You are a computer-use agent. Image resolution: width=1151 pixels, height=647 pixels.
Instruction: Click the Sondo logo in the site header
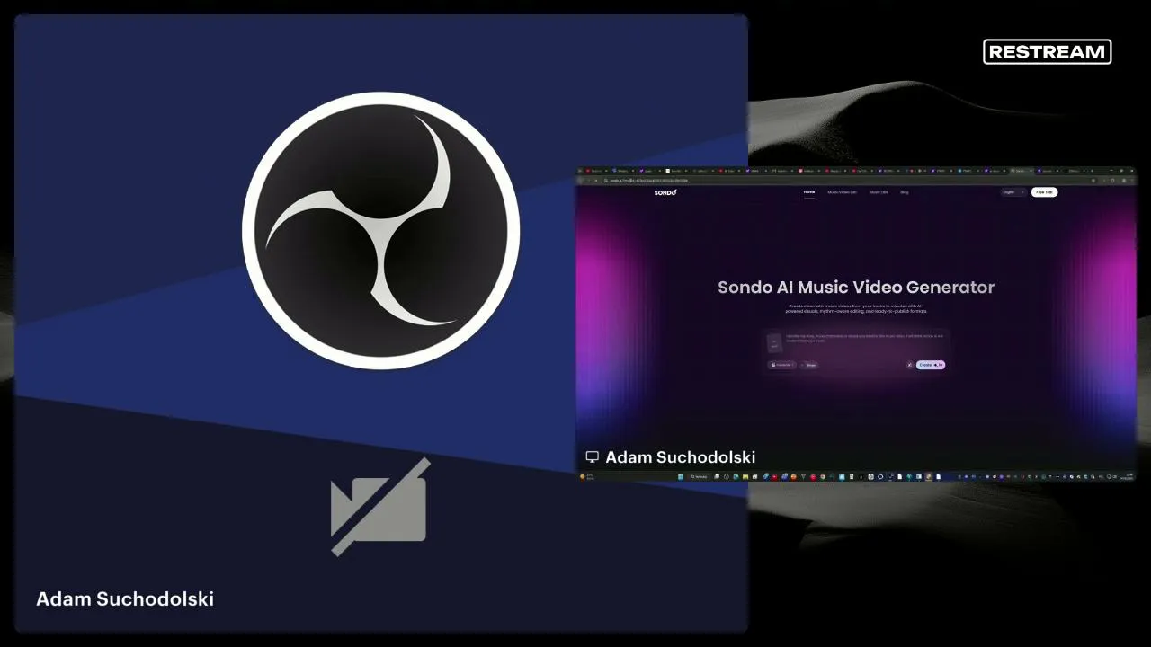(x=665, y=192)
